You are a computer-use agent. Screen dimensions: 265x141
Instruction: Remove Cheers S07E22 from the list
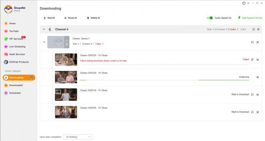coord(257,60)
